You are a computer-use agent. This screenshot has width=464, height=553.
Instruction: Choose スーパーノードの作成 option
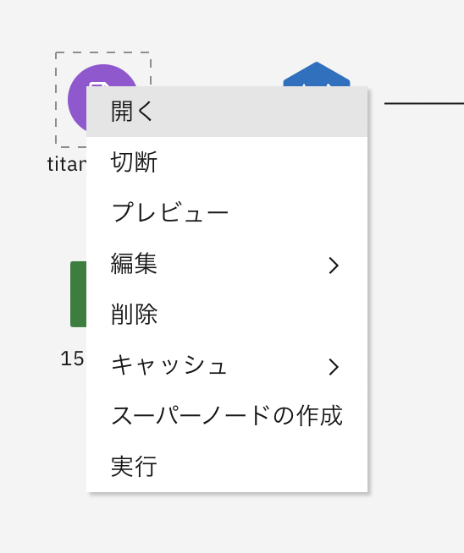(227, 415)
